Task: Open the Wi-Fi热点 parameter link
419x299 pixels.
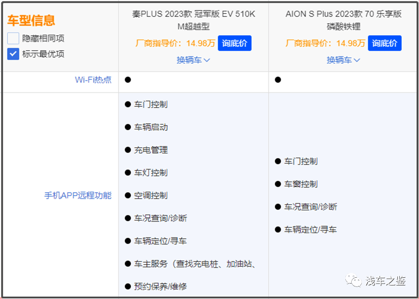Action: point(93,80)
